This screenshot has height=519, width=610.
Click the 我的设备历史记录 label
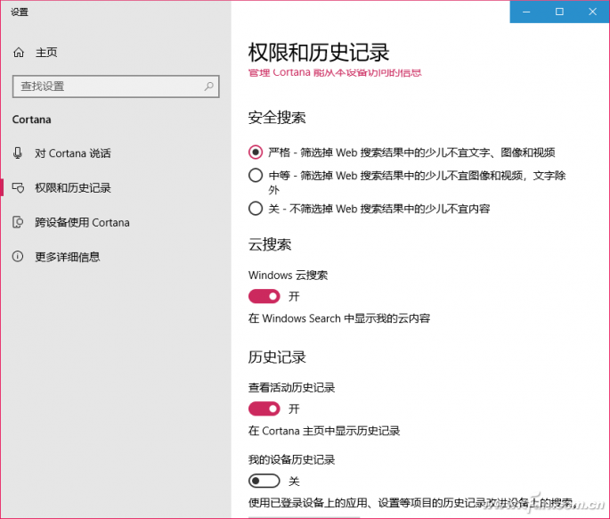[291, 460]
